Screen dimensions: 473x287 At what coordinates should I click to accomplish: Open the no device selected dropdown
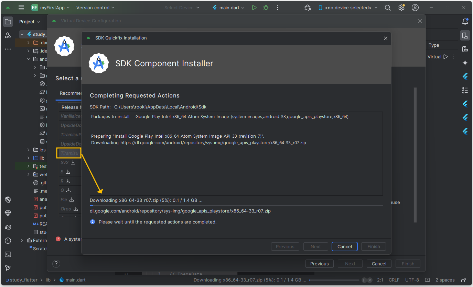(x=348, y=8)
